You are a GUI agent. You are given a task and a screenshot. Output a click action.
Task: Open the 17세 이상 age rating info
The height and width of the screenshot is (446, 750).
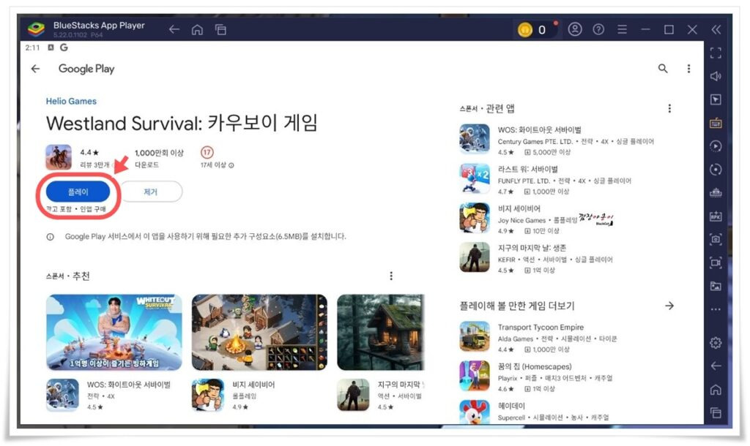point(217,165)
